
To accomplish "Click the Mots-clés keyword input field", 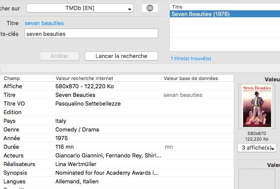I will [x=91, y=34].
